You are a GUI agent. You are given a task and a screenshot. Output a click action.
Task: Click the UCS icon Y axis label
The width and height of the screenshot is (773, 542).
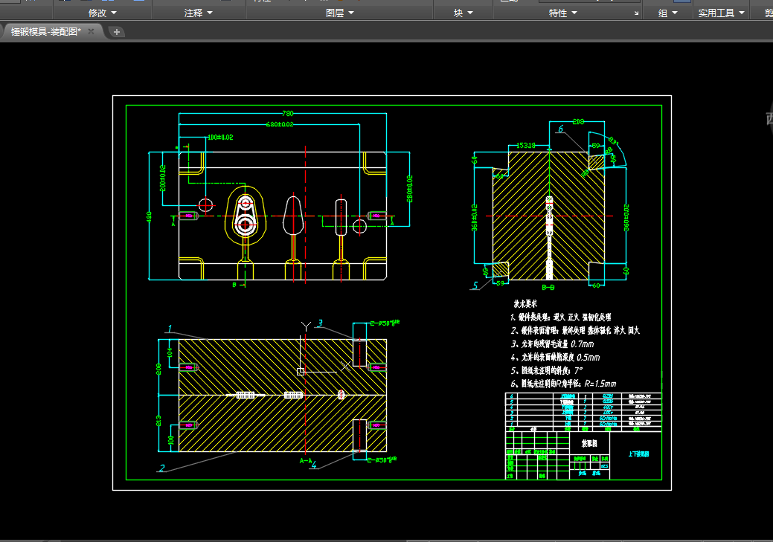point(306,326)
